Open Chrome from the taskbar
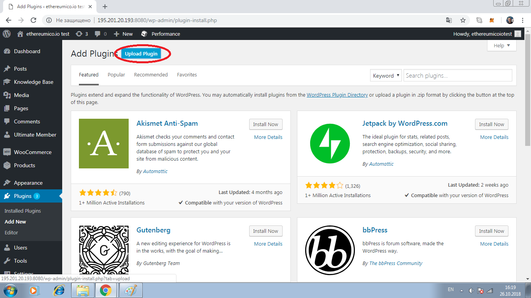 point(106,290)
